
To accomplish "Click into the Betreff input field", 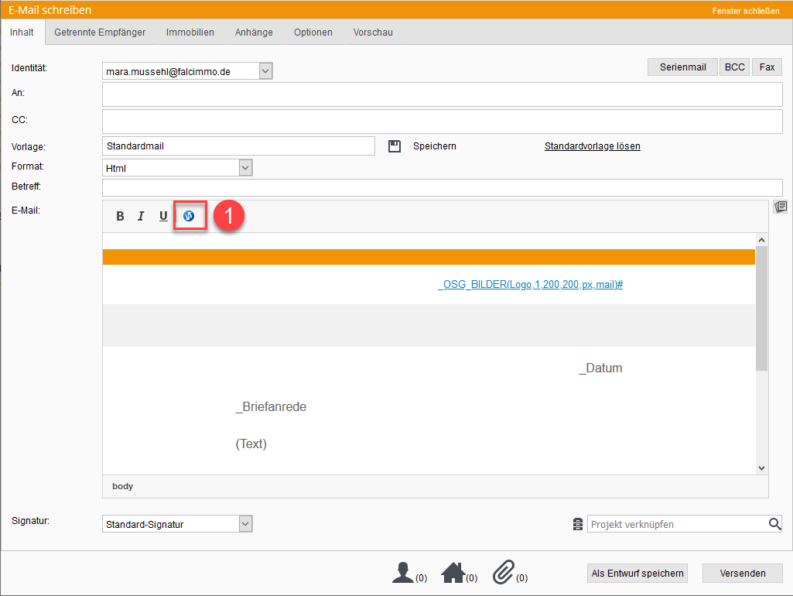I will 442,187.
